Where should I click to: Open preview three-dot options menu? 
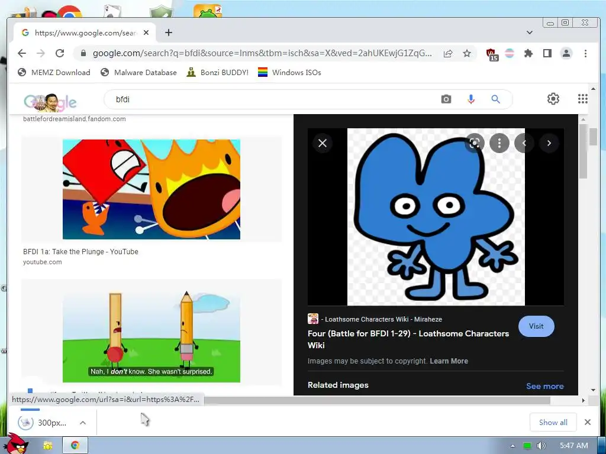click(x=499, y=143)
